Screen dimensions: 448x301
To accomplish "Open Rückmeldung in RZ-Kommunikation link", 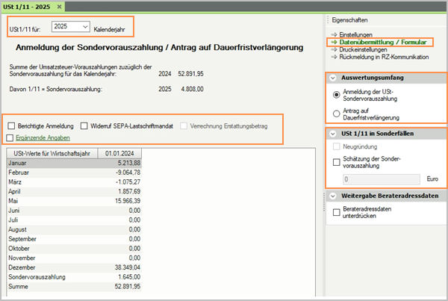I will point(384,57).
